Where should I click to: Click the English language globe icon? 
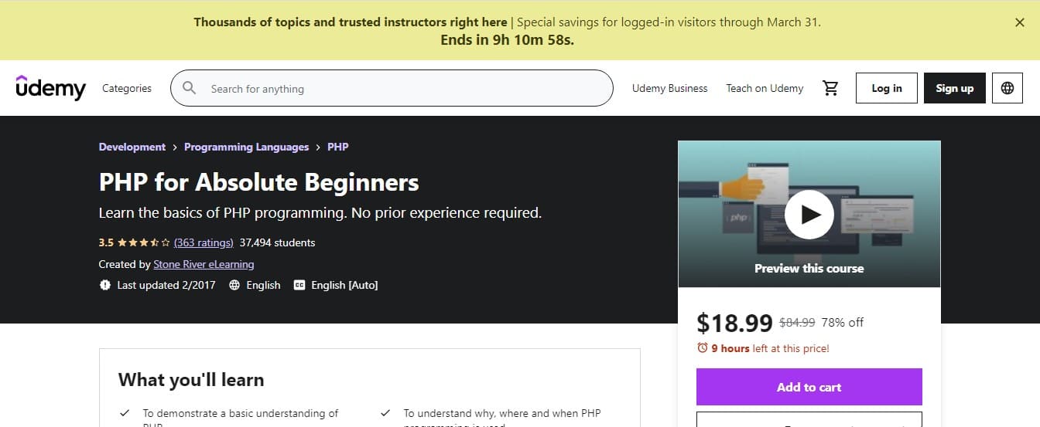point(234,285)
